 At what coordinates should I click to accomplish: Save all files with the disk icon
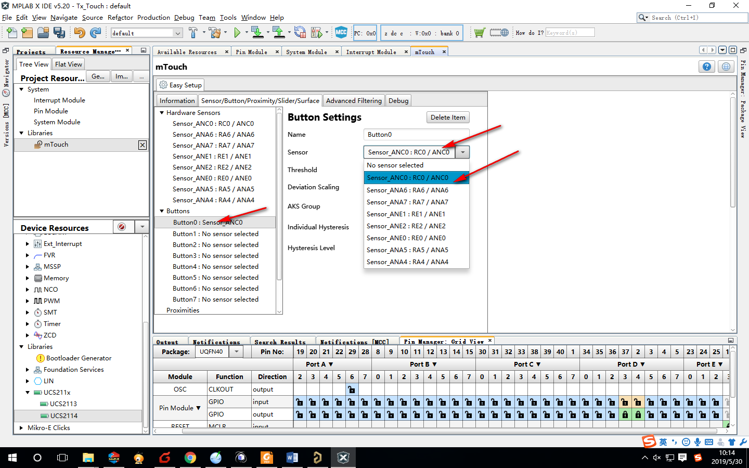coord(59,33)
